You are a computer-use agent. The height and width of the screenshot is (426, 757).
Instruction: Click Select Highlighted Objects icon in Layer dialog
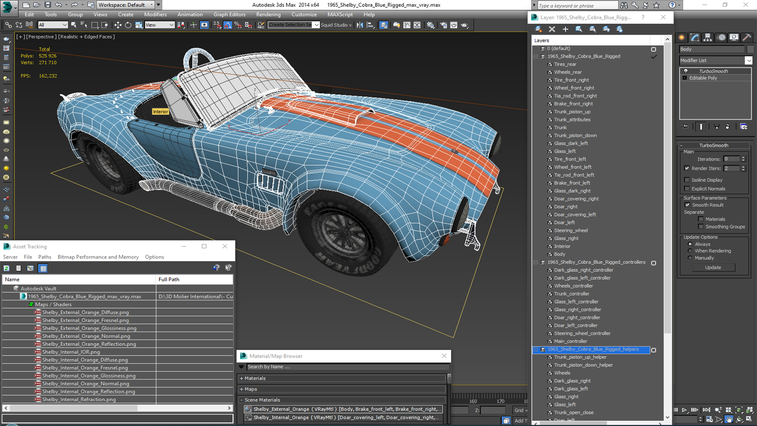[579, 29]
